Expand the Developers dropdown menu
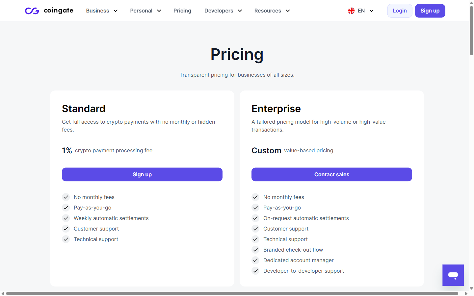This screenshot has width=474, height=296. (x=223, y=11)
